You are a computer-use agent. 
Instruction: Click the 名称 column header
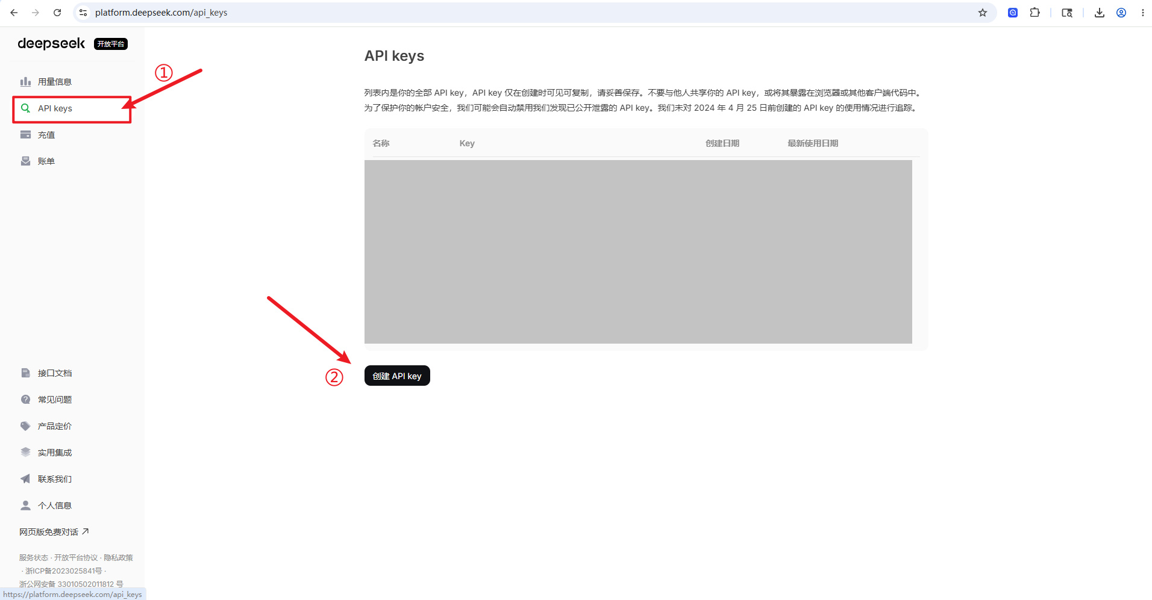coord(381,143)
